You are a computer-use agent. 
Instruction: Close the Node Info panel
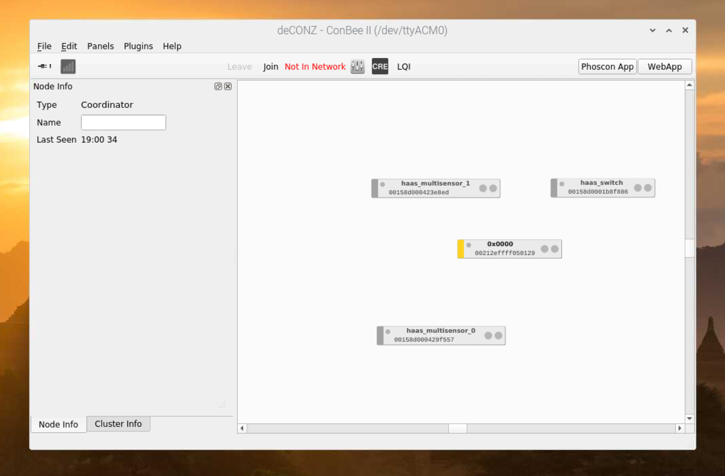[228, 86]
